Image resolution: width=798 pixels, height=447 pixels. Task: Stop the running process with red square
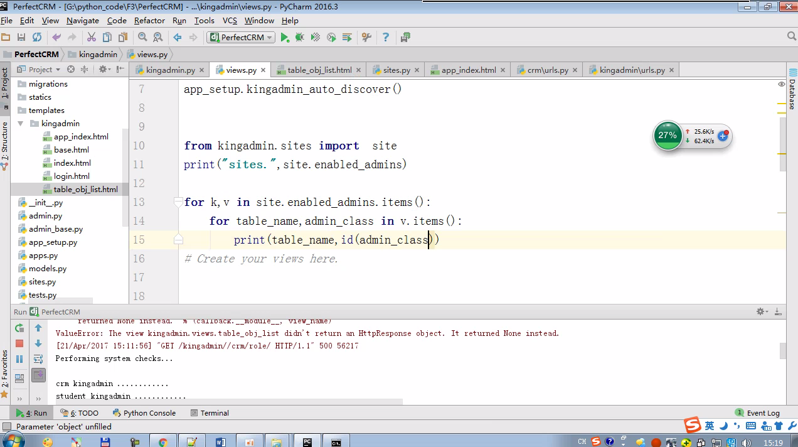click(x=19, y=343)
